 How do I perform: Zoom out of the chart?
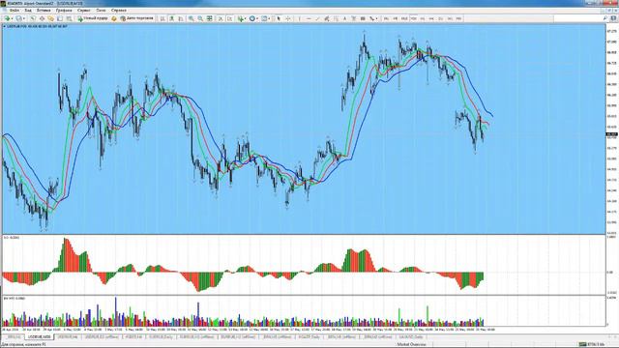(x=200, y=18)
